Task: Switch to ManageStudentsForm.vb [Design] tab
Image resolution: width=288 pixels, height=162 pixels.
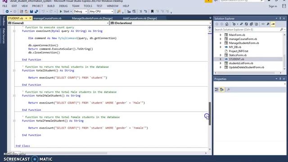Action: 92,18
